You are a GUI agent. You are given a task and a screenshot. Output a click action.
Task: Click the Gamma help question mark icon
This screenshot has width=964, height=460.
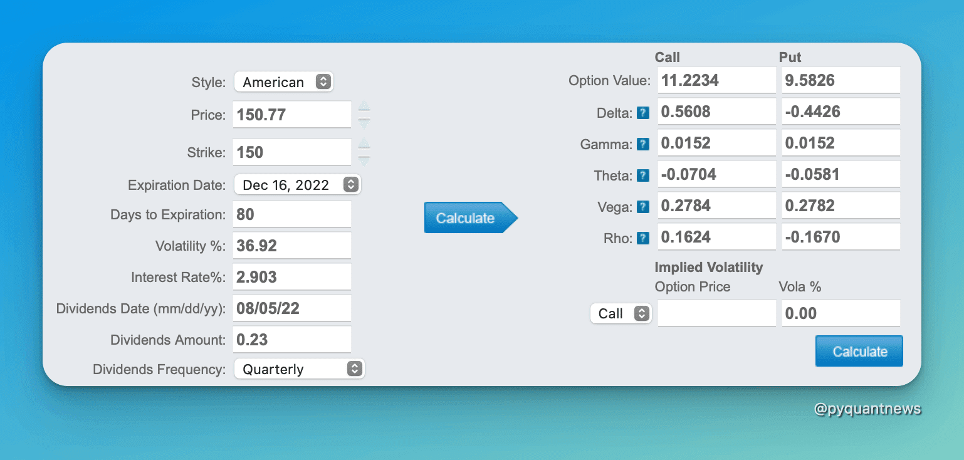(x=642, y=144)
